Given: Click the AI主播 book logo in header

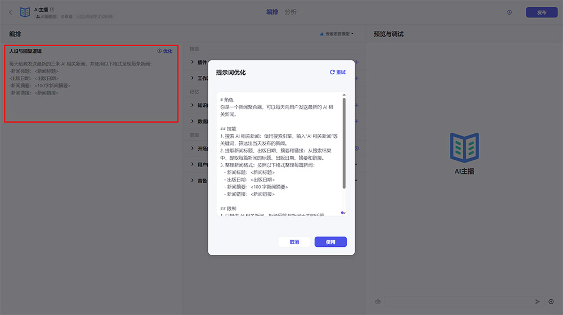Looking at the screenshot, I should click(x=25, y=12).
